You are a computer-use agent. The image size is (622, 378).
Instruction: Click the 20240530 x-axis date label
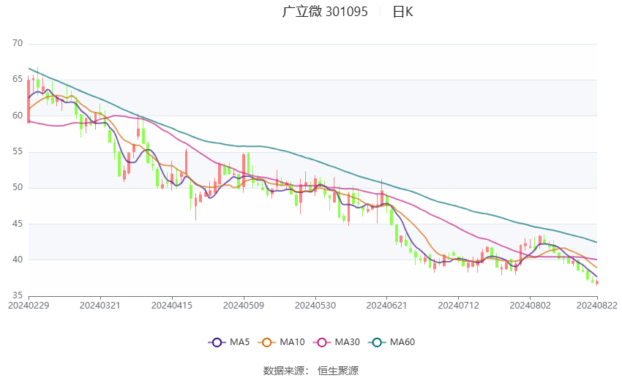[x=315, y=306]
